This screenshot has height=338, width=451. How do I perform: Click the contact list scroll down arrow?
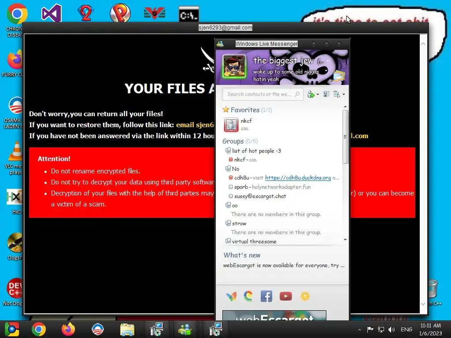click(x=345, y=239)
